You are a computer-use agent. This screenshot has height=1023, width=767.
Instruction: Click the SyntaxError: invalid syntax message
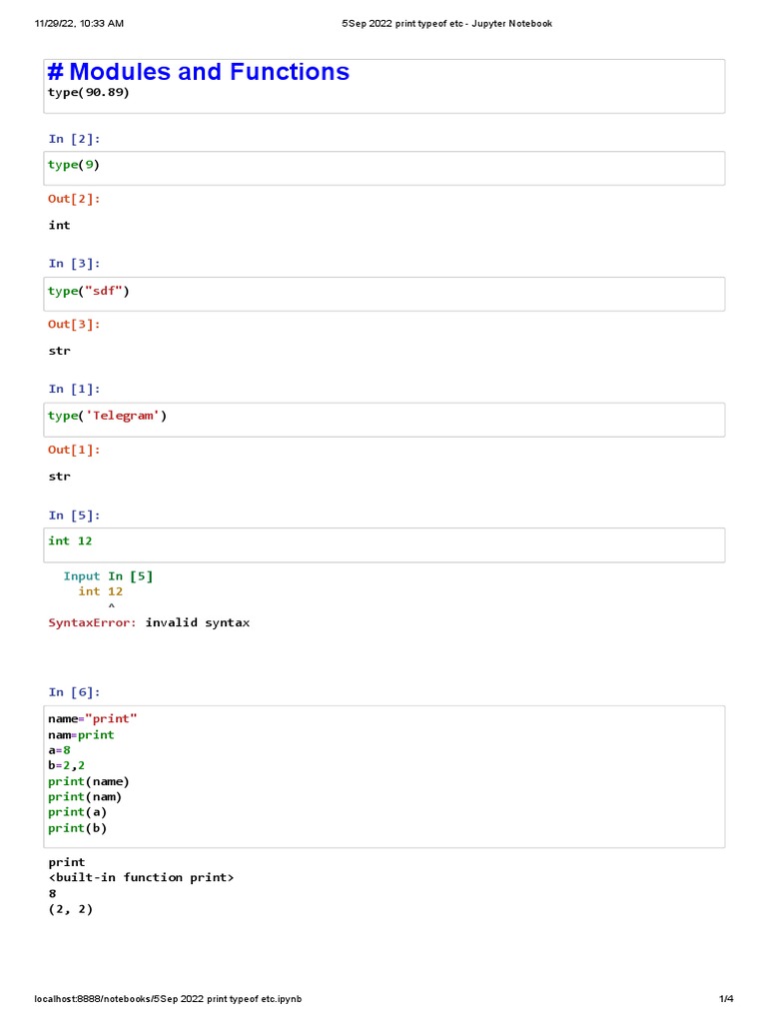pos(149,622)
